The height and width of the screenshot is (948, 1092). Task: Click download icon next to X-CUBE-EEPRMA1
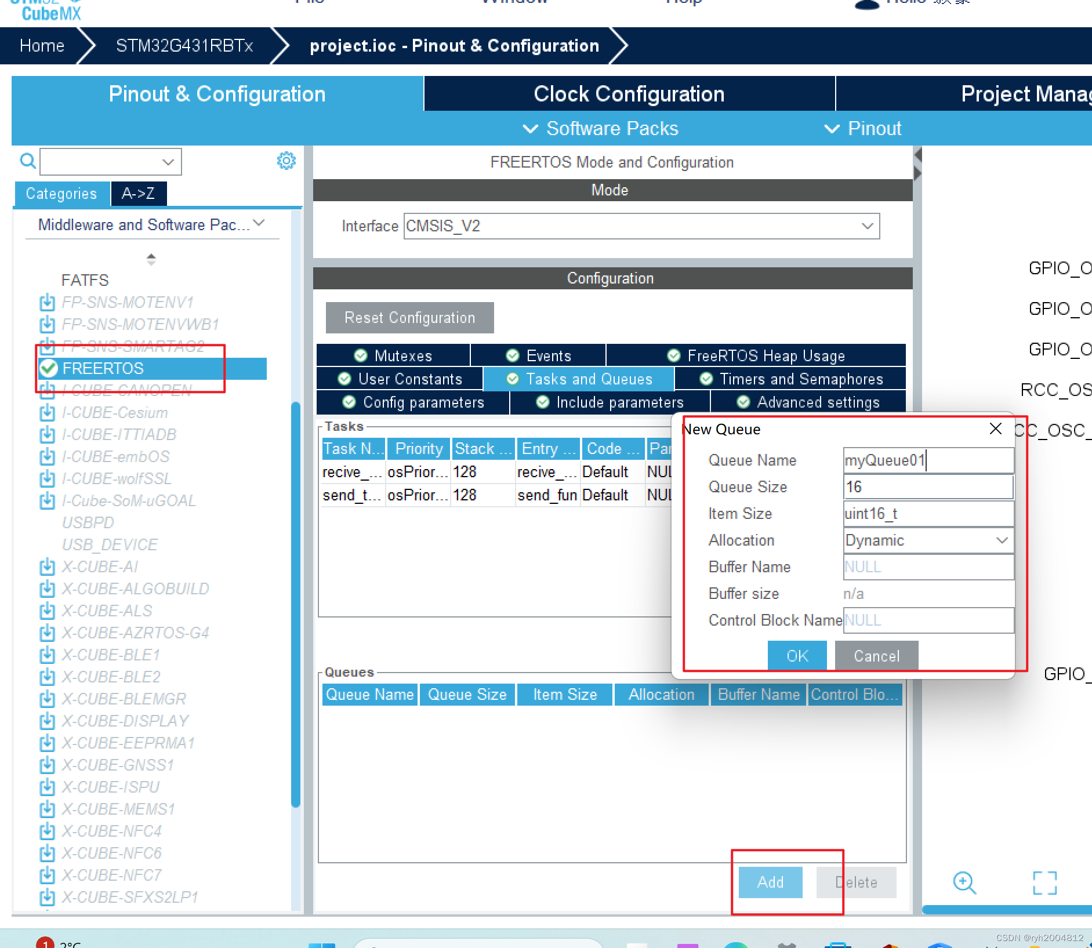pos(47,743)
